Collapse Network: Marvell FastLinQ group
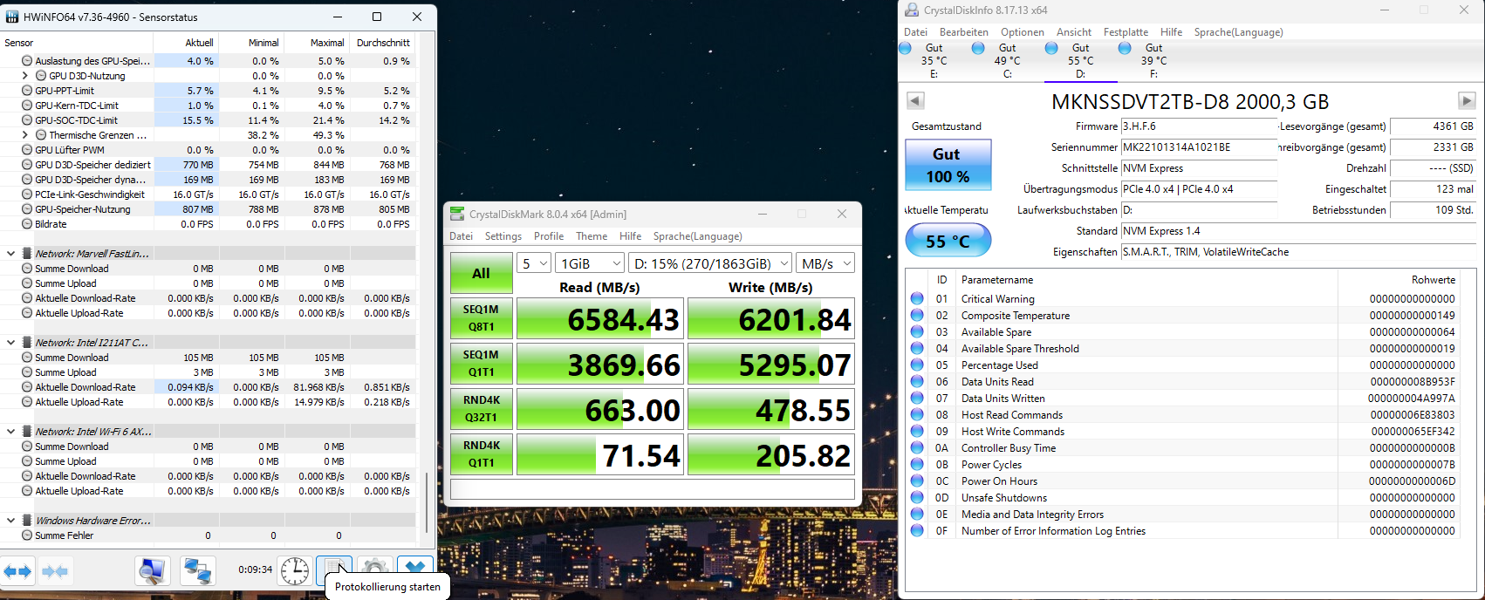 (x=10, y=254)
